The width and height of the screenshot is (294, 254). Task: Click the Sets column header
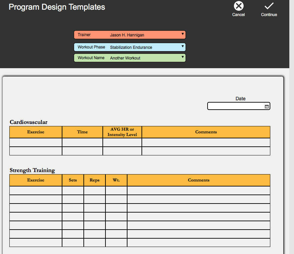pyautogui.click(x=73, y=180)
